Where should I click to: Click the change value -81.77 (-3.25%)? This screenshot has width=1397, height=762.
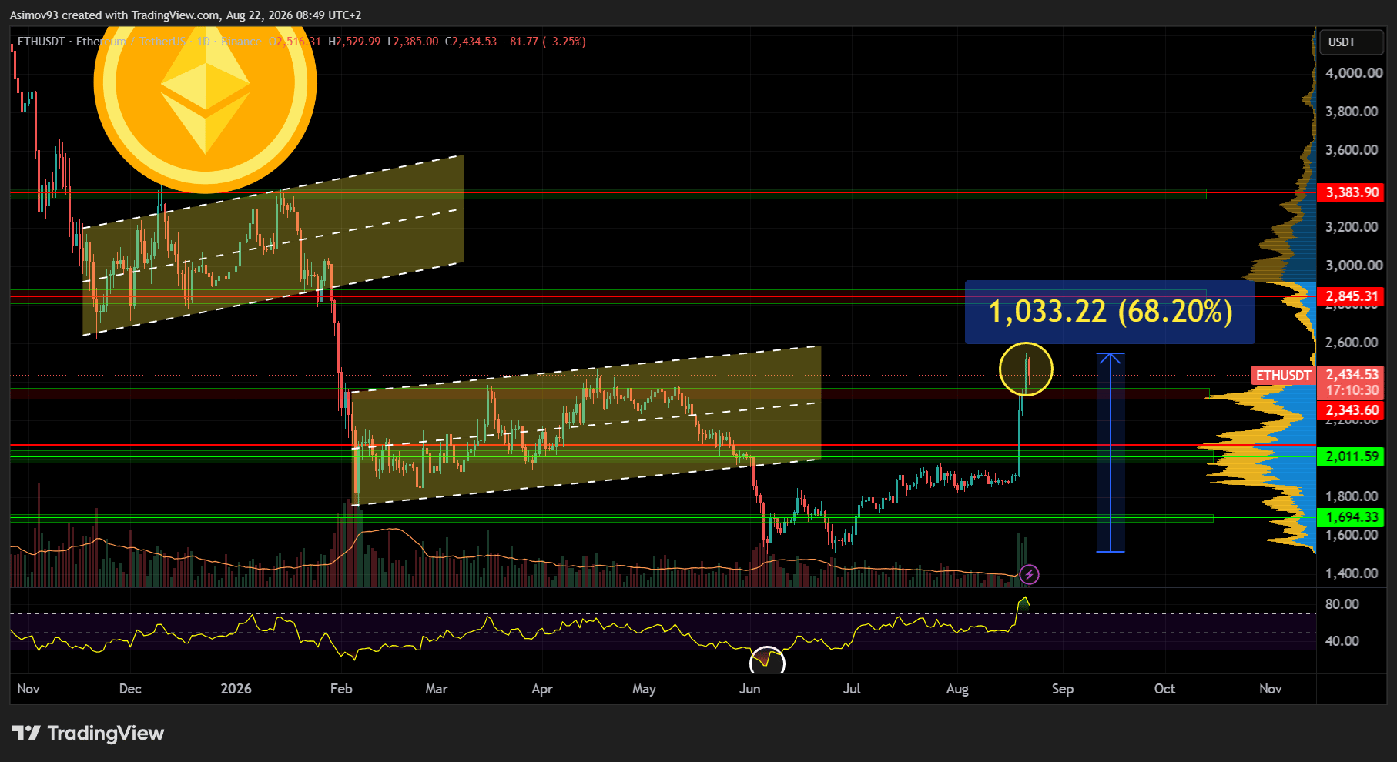point(545,42)
